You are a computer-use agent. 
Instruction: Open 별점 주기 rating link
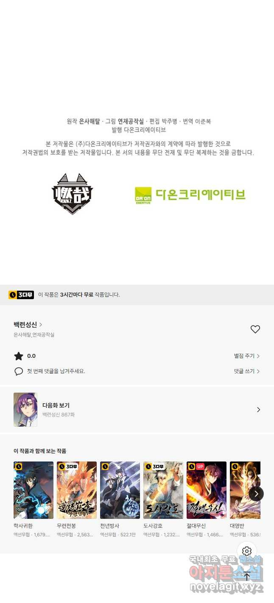[x=247, y=356]
